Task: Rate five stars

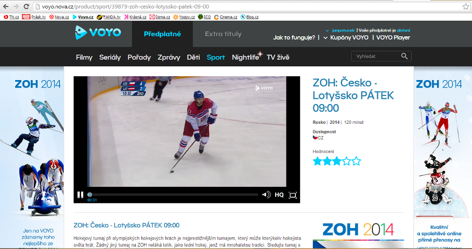Action: [x=356, y=161]
